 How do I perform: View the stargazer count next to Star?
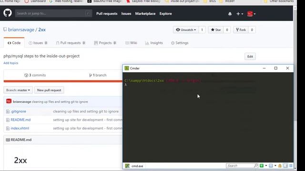pos(227,30)
